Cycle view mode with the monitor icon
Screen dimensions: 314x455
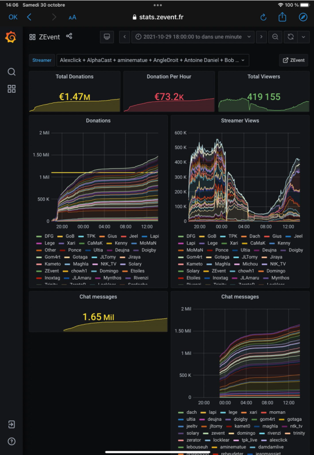(107, 37)
